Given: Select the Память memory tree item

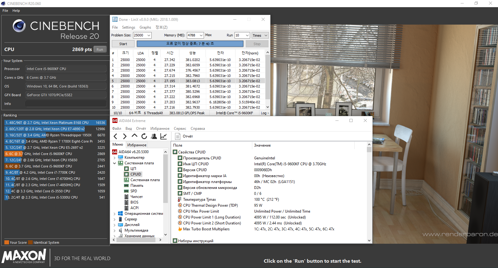Looking at the screenshot, I should point(137,186).
